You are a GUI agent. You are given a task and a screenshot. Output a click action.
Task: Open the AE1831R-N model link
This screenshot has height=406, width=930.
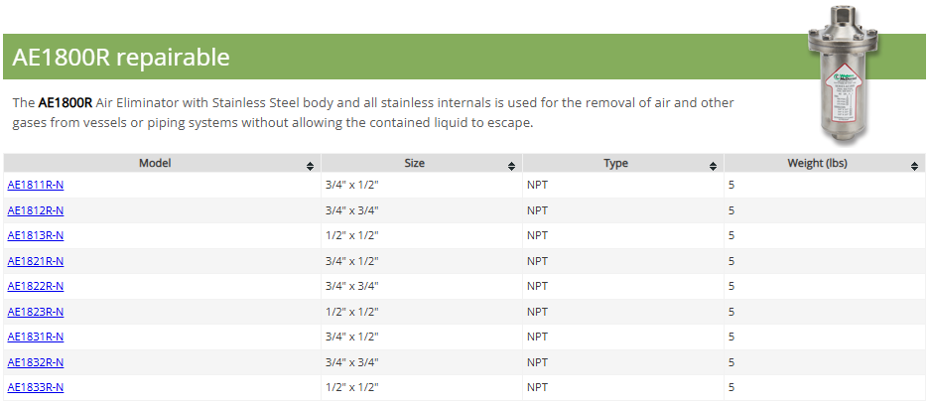36,337
